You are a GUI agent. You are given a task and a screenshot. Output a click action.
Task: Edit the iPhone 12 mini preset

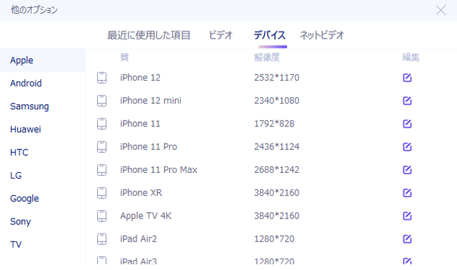tap(407, 101)
